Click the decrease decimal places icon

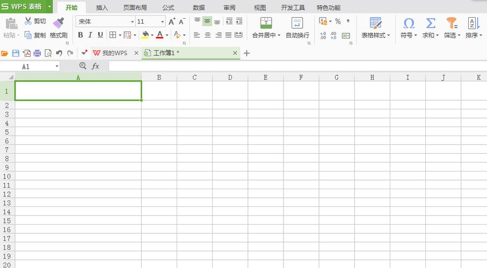tap(333, 35)
